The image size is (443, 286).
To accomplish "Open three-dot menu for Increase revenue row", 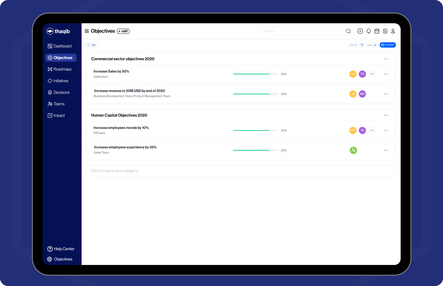I will tap(386, 94).
